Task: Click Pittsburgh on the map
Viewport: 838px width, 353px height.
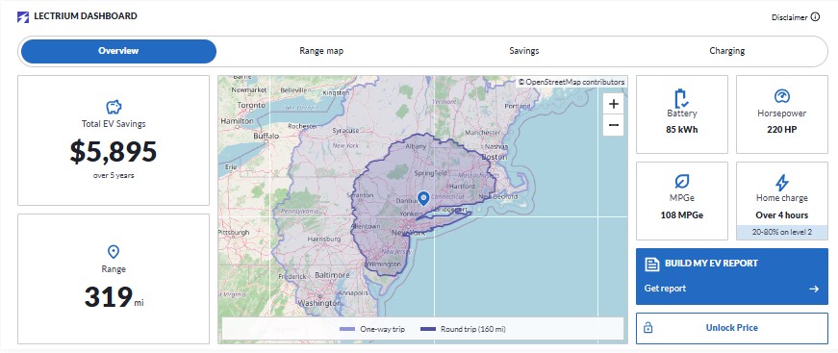Action: [234, 233]
